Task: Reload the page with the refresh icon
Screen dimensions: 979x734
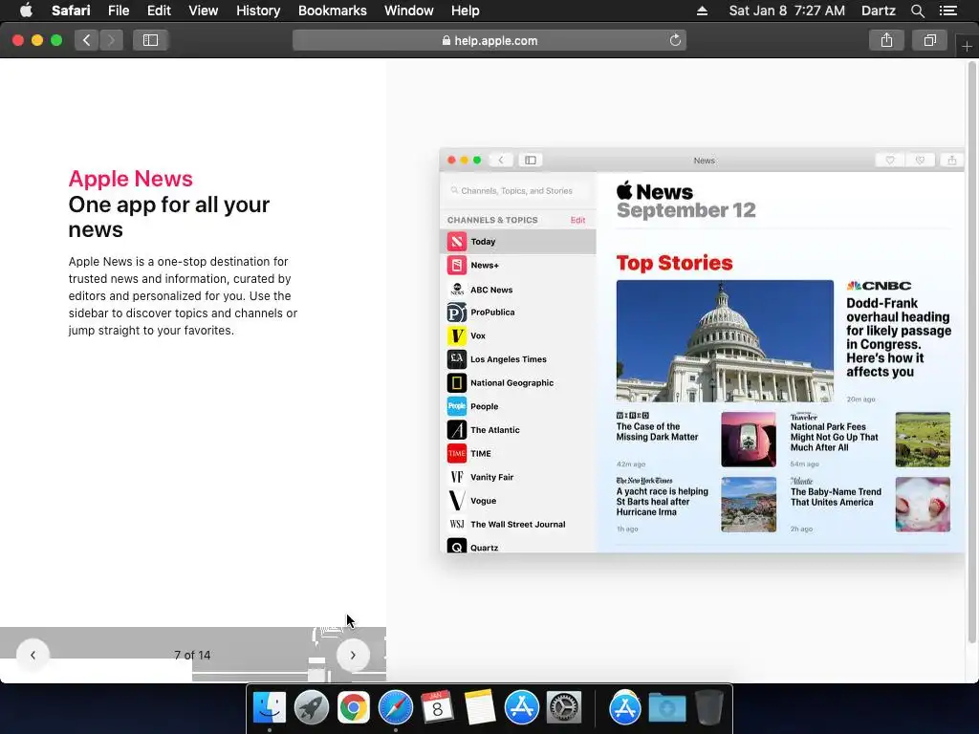Action: tap(675, 40)
